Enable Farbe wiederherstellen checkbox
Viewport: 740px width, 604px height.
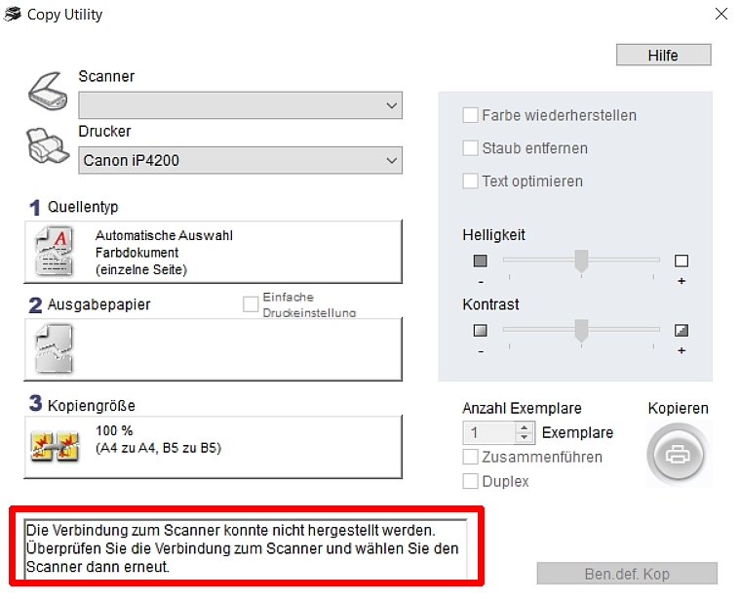coord(470,115)
